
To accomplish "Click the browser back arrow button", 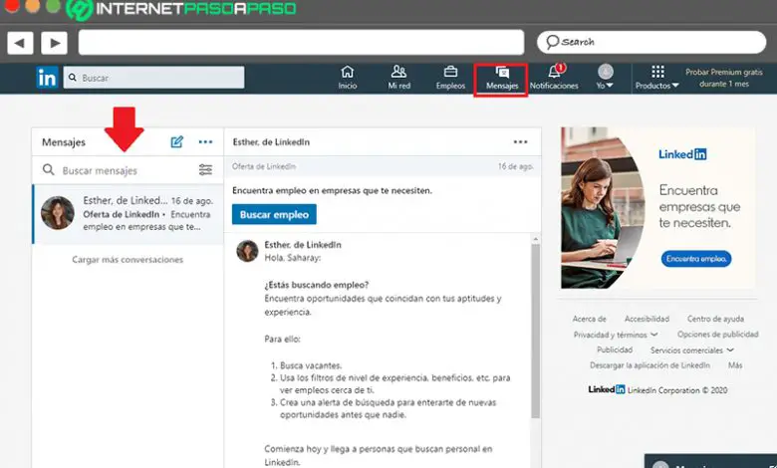I will [20, 43].
